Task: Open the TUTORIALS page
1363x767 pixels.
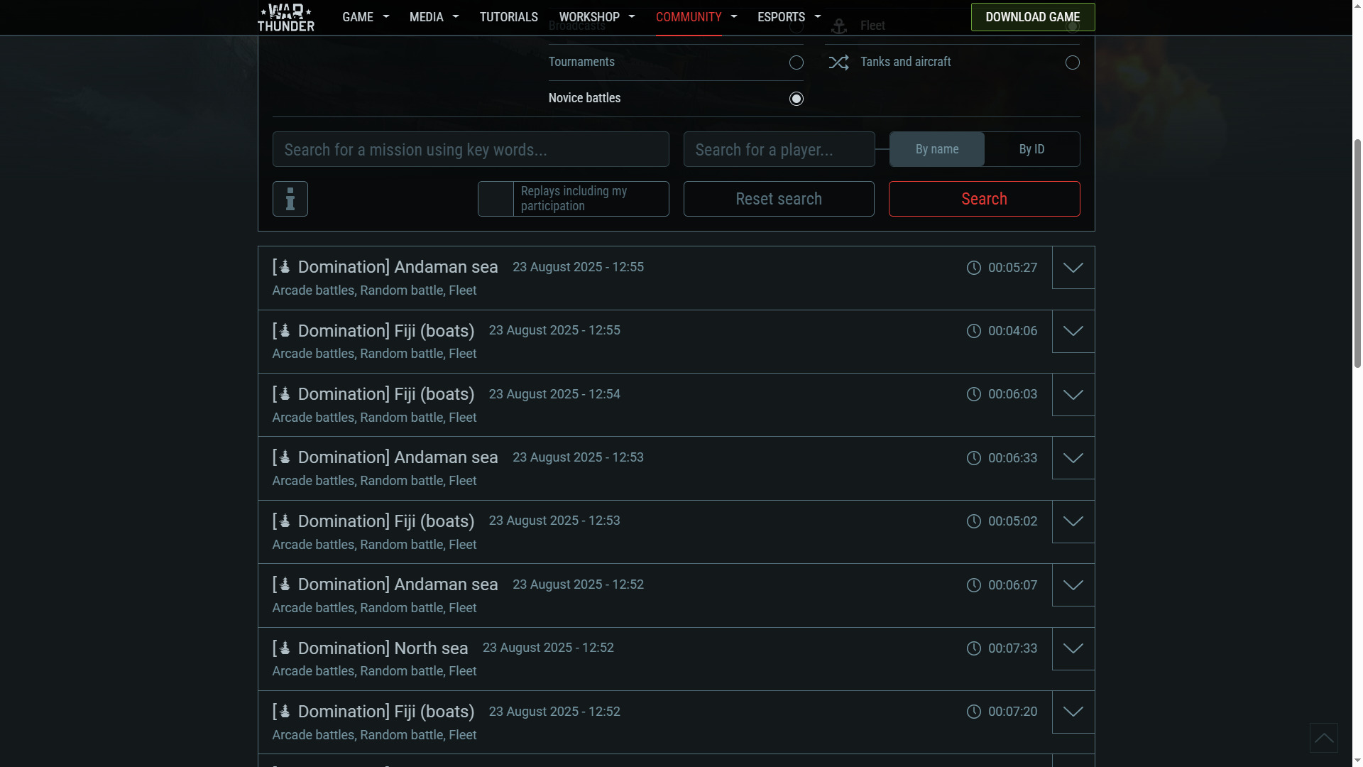Action: (x=508, y=17)
